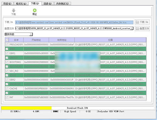
Task: Open the 回读 (Readback) tab
Action: [48, 4]
